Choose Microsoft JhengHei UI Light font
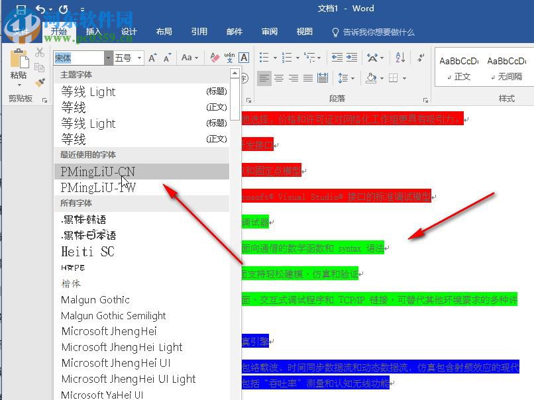534x400 pixels. tap(142, 379)
